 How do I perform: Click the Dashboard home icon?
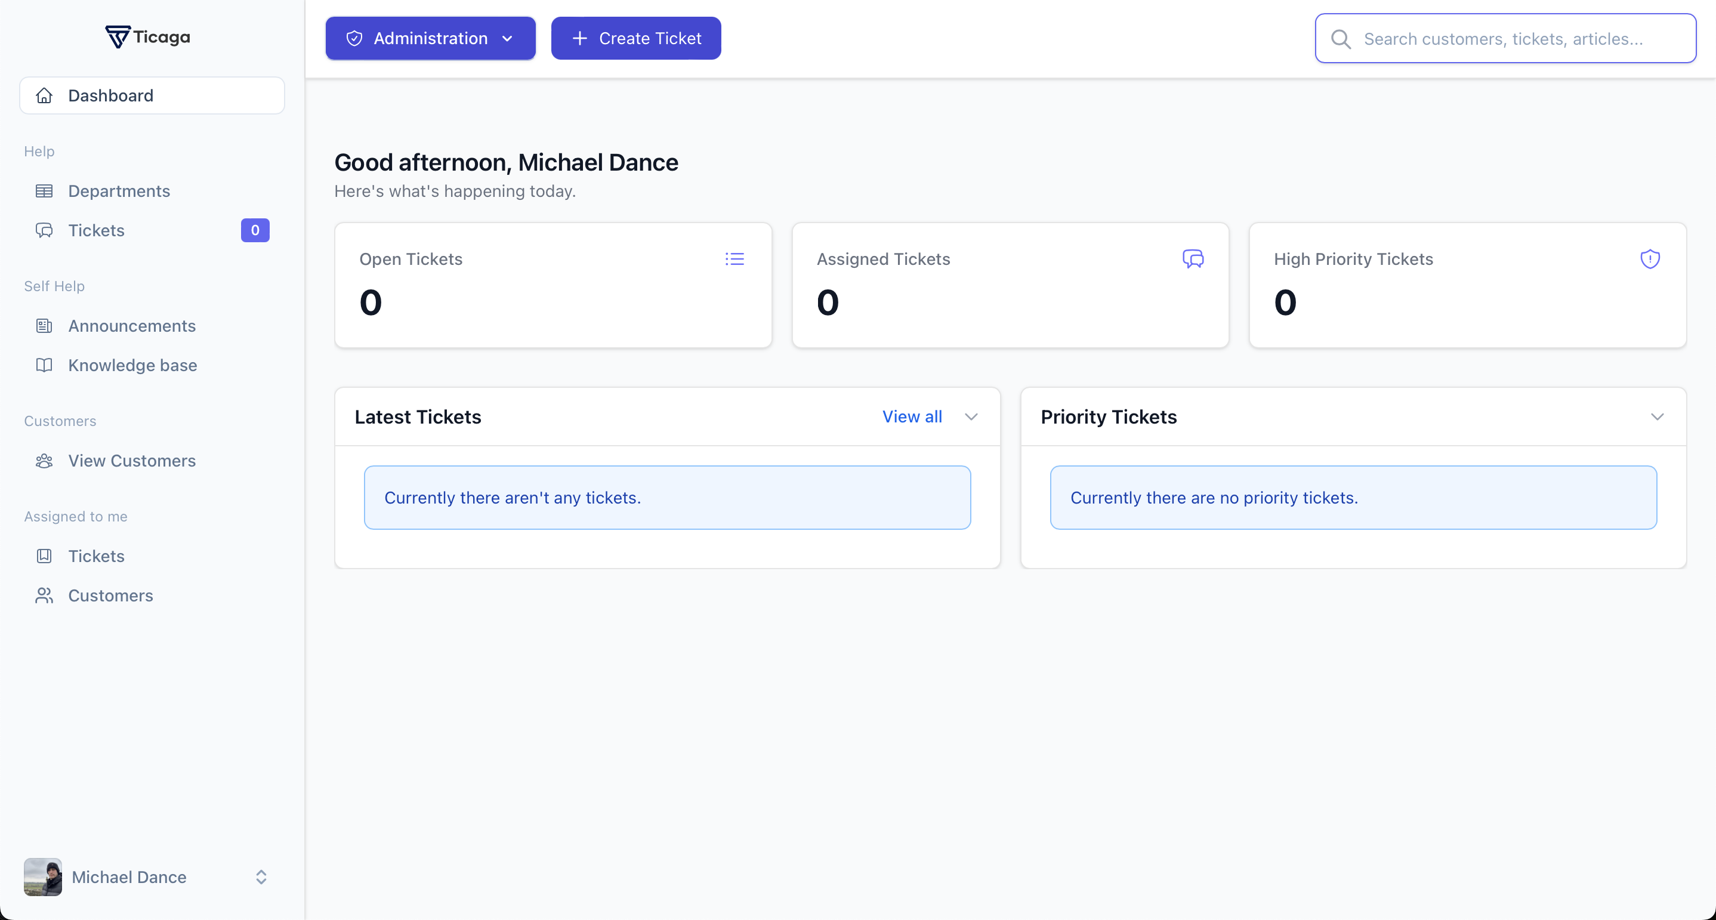(x=44, y=95)
